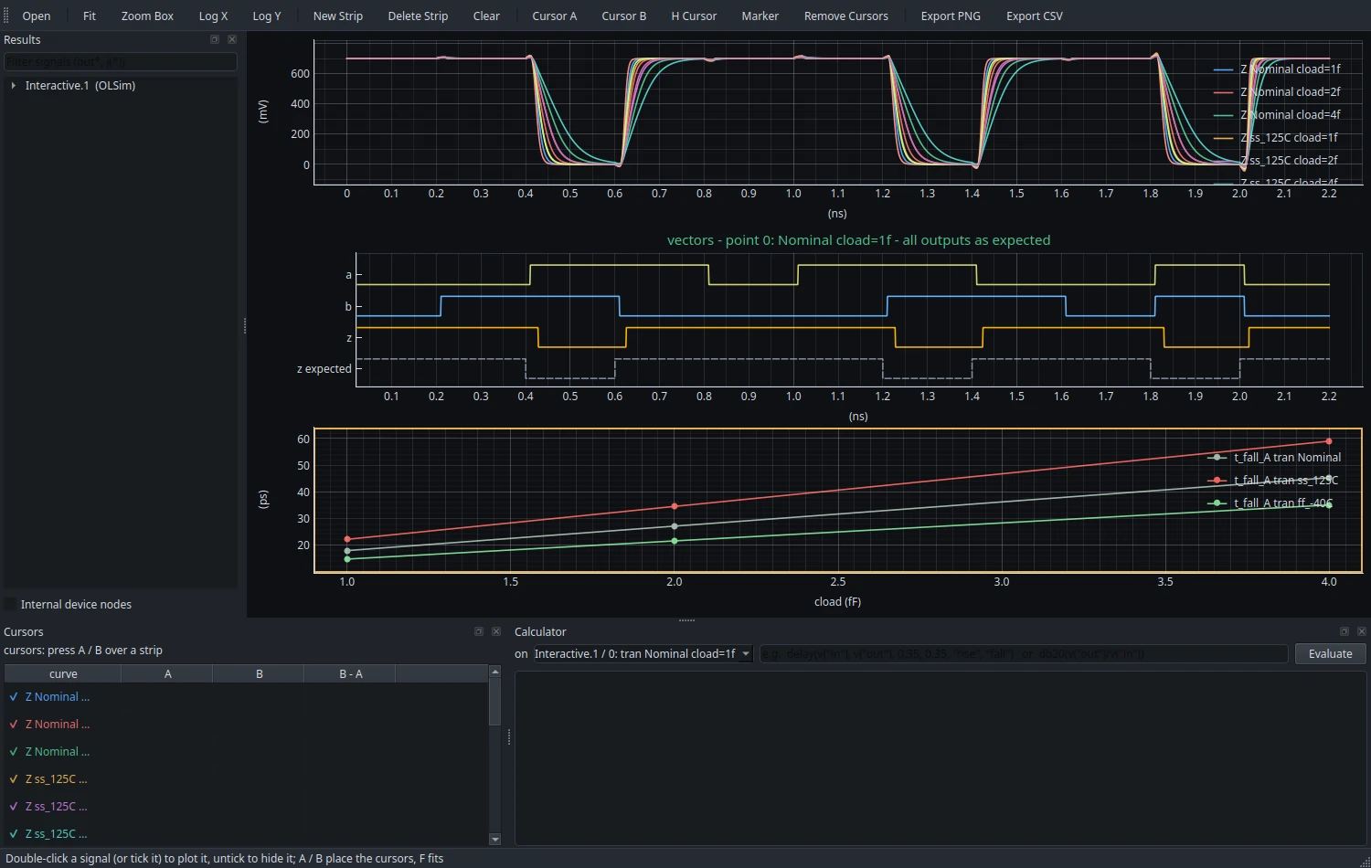Screen dimensions: 1371x868
Task: Float the Calculator panel
Action: click(x=1344, y=631)
